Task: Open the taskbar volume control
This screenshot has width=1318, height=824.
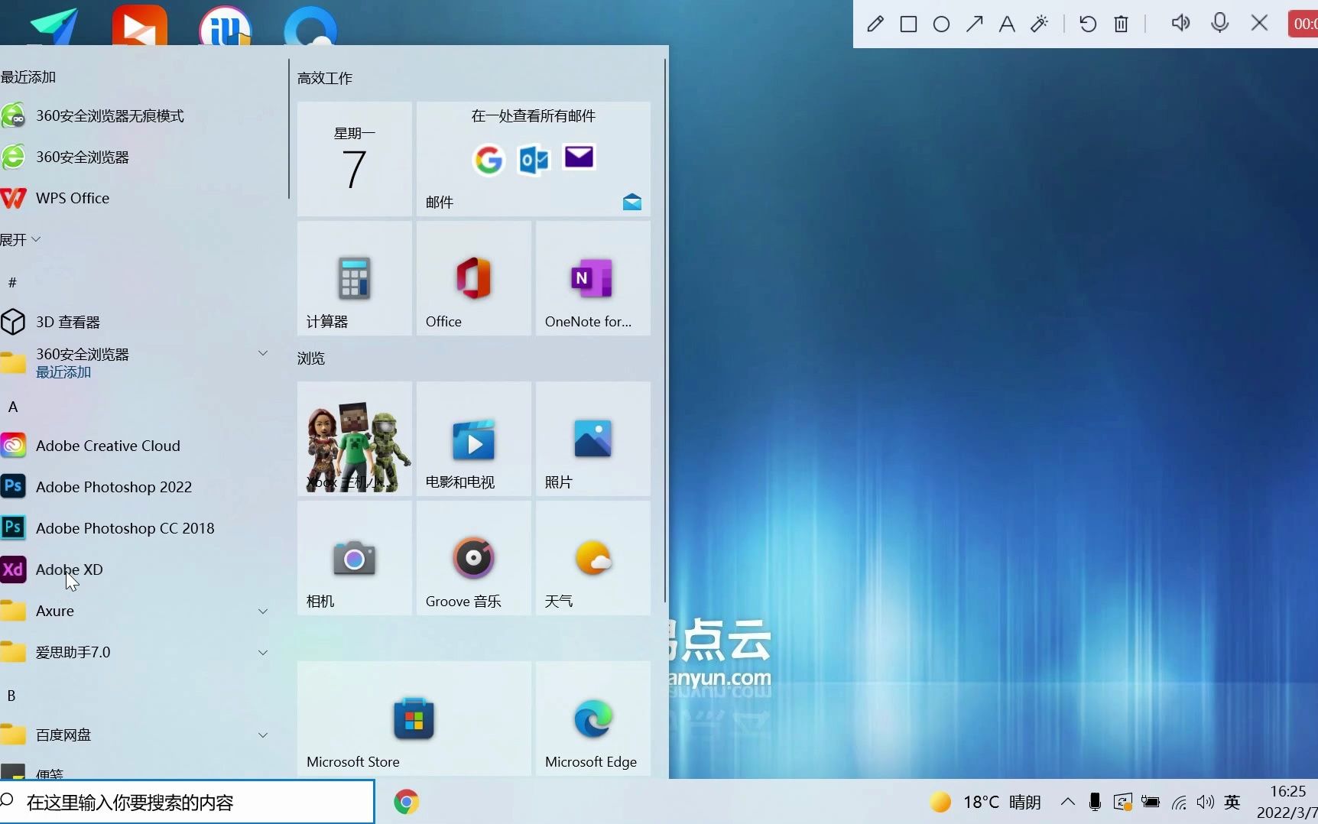Action: 1206,802
